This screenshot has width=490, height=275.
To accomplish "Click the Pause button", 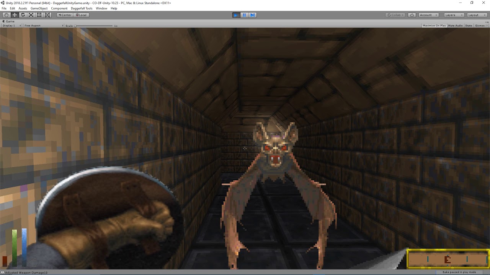I will point(244,15).
